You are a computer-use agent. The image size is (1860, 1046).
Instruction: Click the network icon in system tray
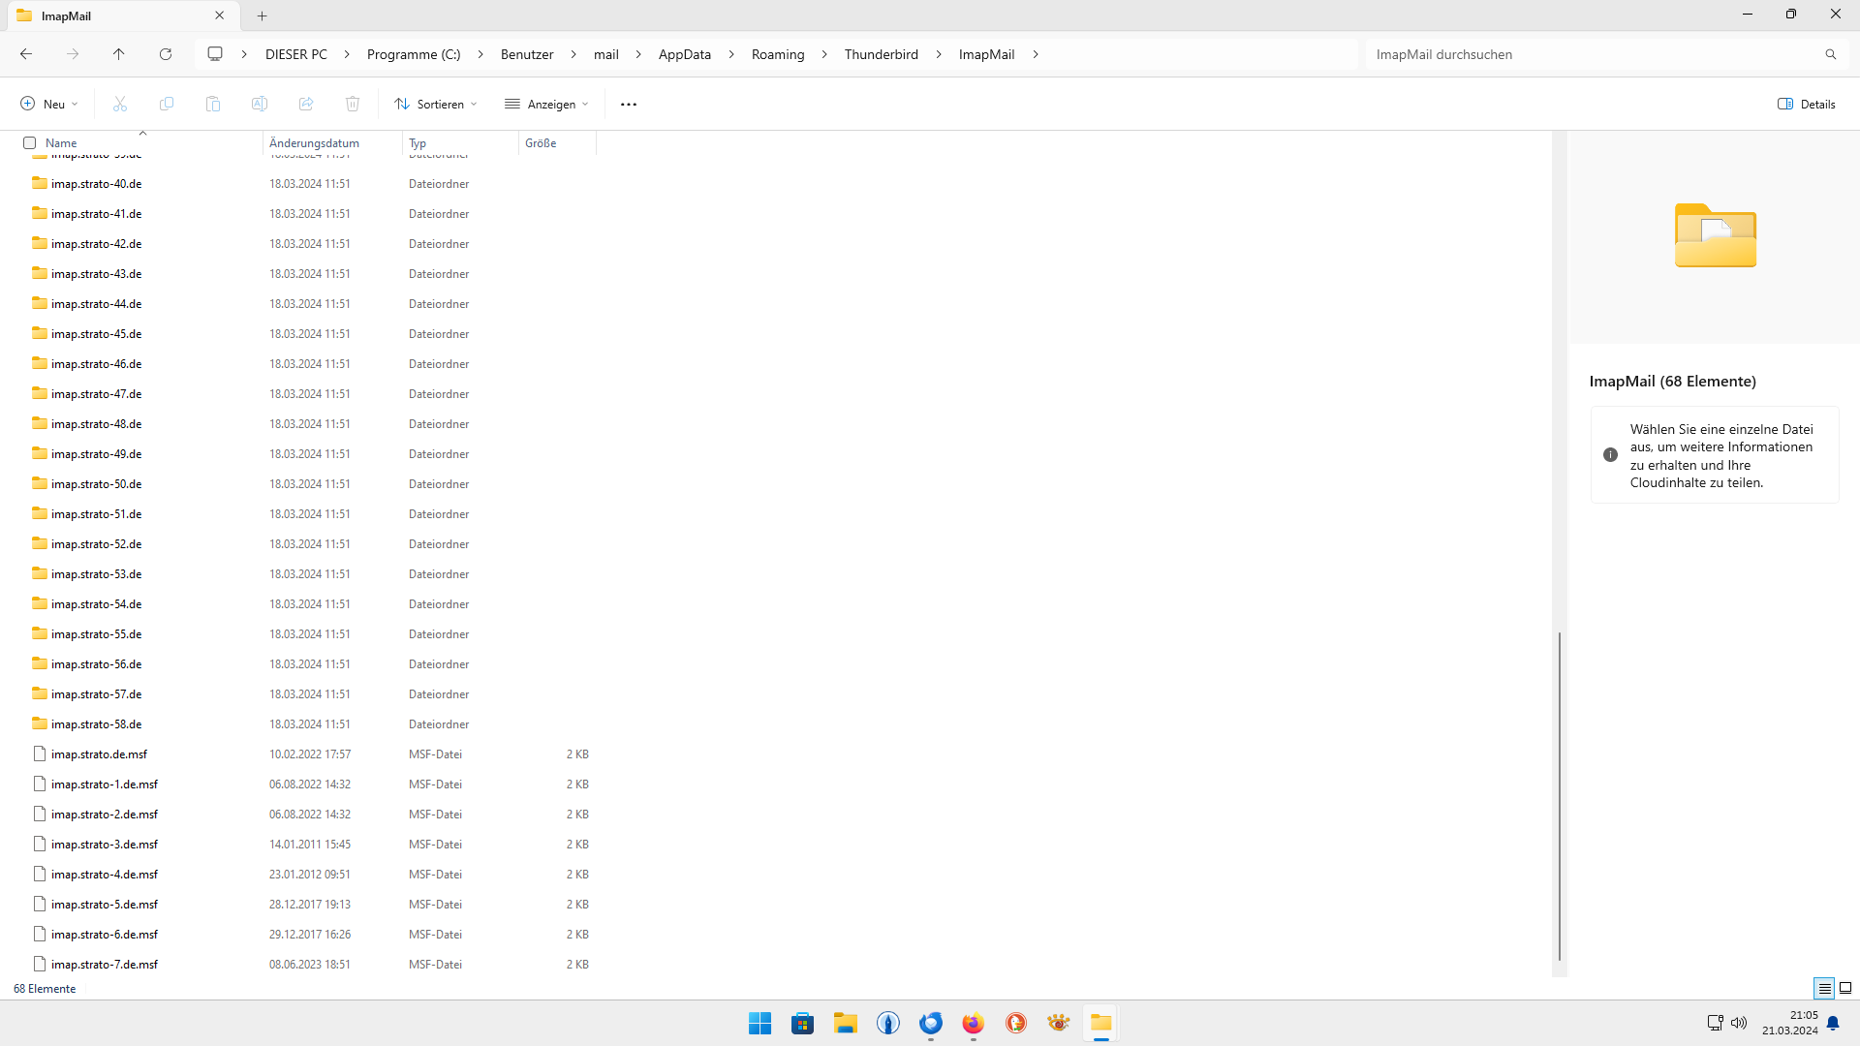(x=1715, y=1023)
